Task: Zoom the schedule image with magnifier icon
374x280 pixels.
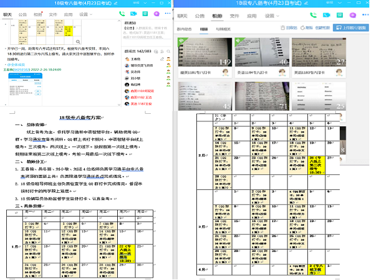Action: (x=78, y=42)
